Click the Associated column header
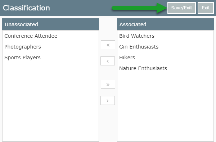The width and height of the screenshot is (216, 142). pyautogui.click(x=165, y=24)
